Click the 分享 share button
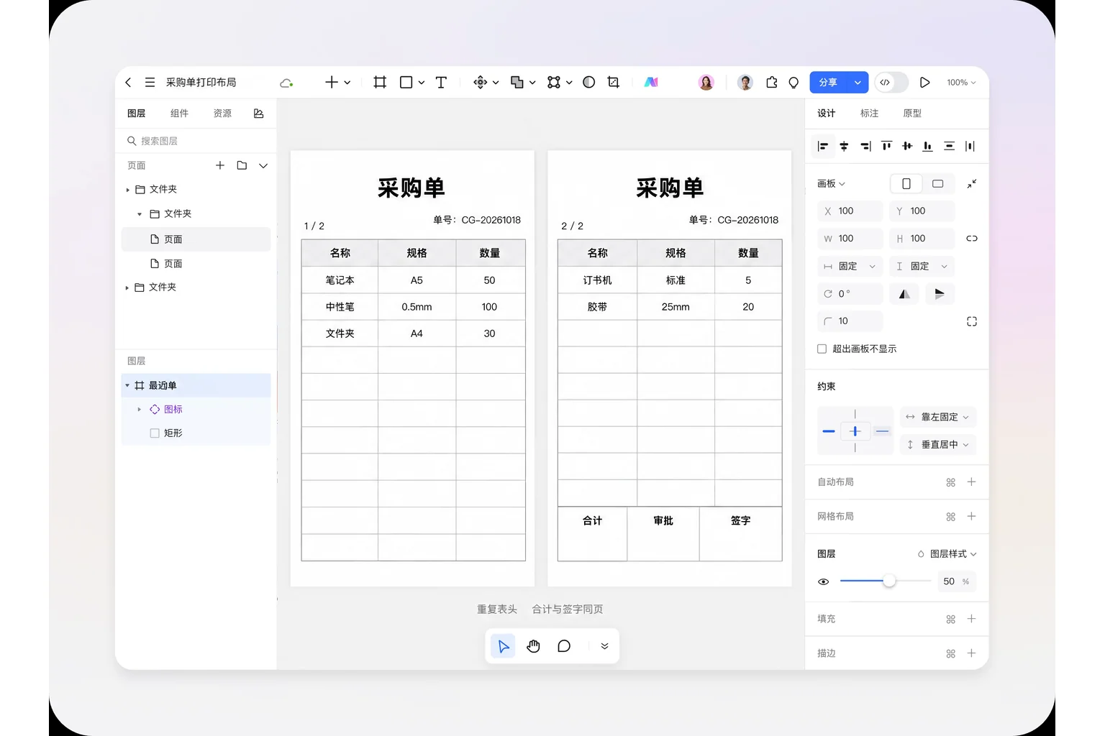Screen dimensions: 1105x736 click(829, 83)
